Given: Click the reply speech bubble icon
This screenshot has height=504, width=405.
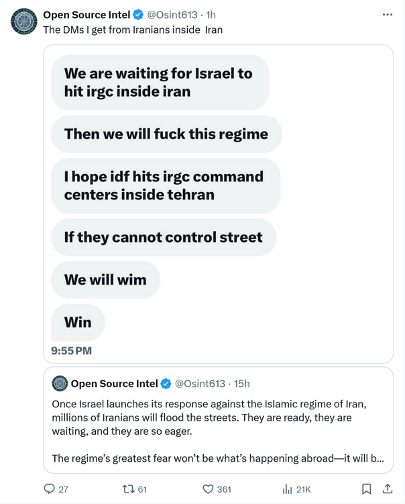Looking at the screenshot, I should pos(50,489).
